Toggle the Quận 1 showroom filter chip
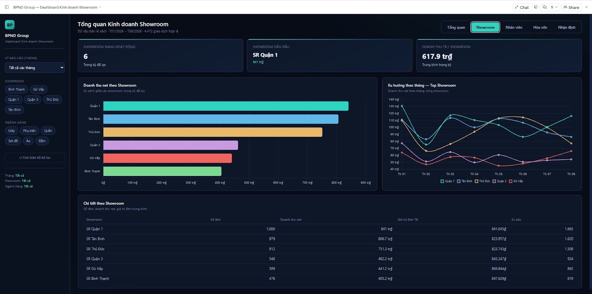The height and width of the screenshot is (294, 592). click(x=13, y=99)
